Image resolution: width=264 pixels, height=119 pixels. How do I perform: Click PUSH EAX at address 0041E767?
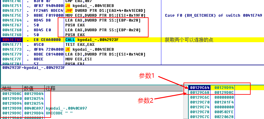(75, 25)
